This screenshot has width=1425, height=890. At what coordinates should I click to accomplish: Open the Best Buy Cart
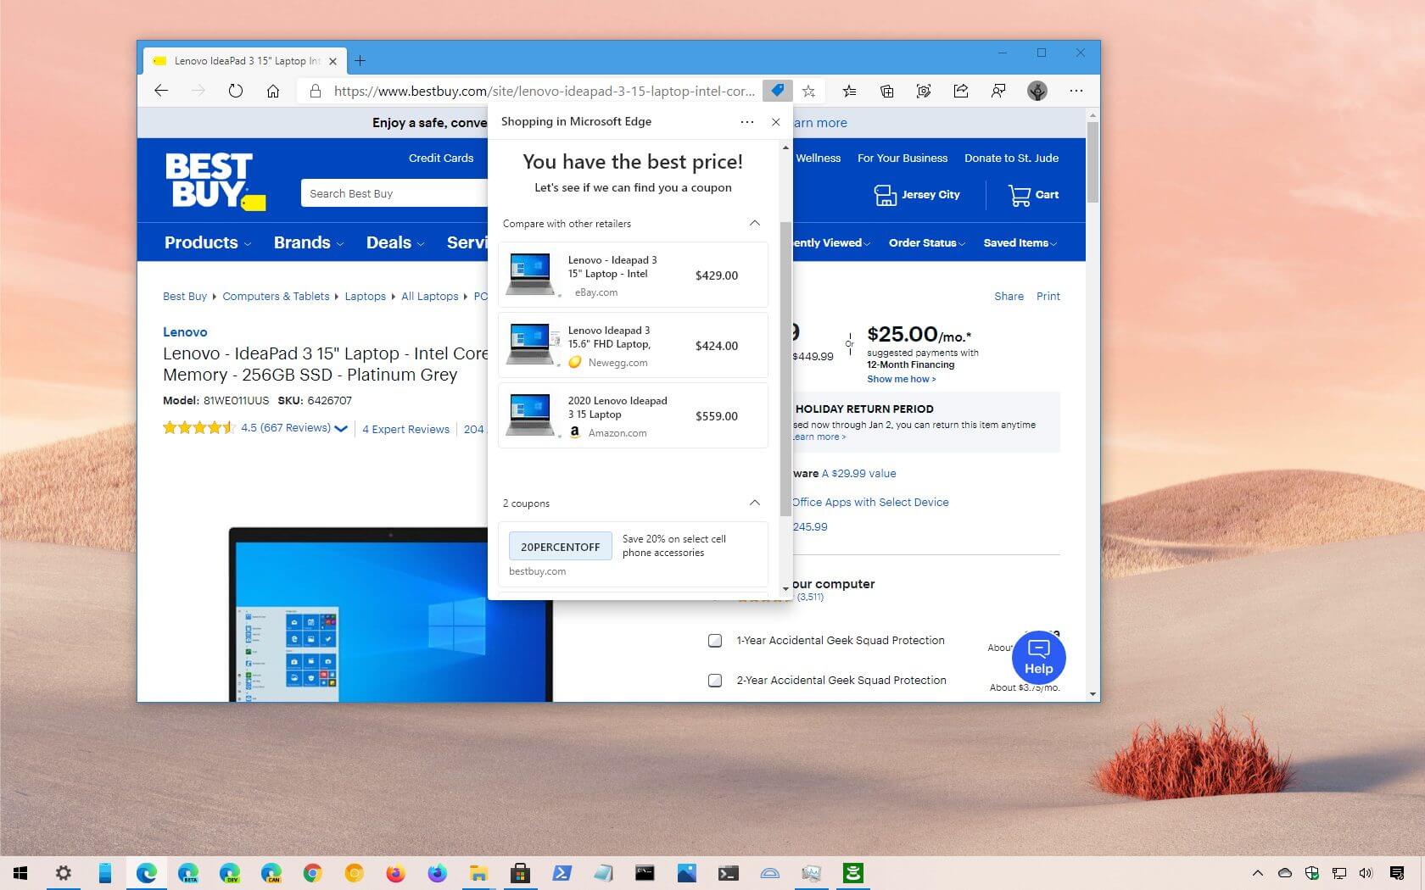pyautogui.click(x=1033, y=195)
